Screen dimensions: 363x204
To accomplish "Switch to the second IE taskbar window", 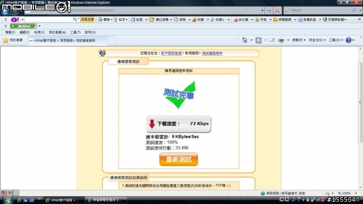I will coord(106,200).
